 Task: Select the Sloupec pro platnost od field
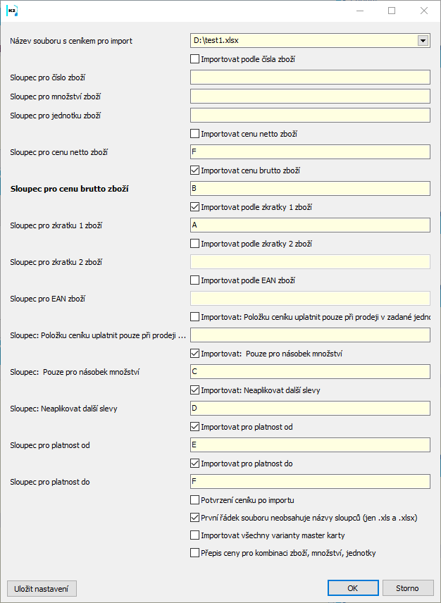pyautogui.click(x=310, y=445)
